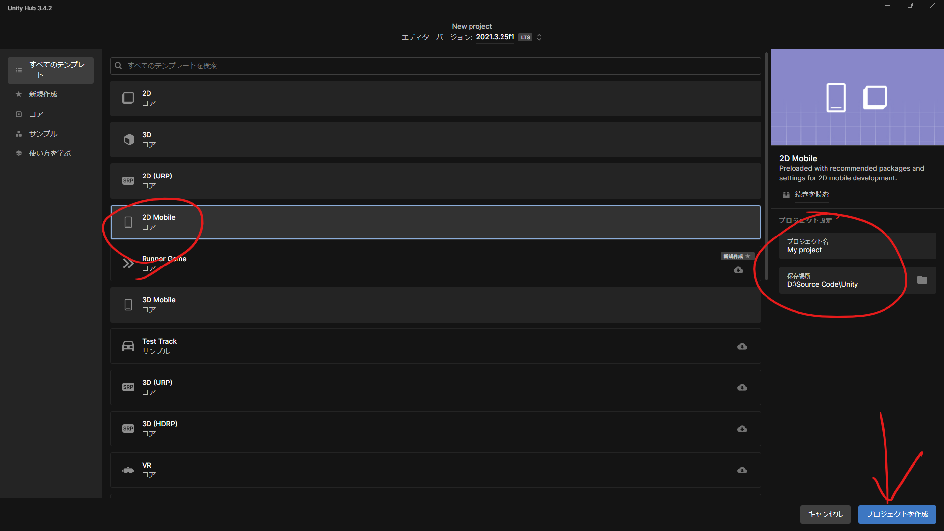The height and width of the screenshot is (531, 944).
Task: Click the VR headset template icon
Action: (128, 470)
